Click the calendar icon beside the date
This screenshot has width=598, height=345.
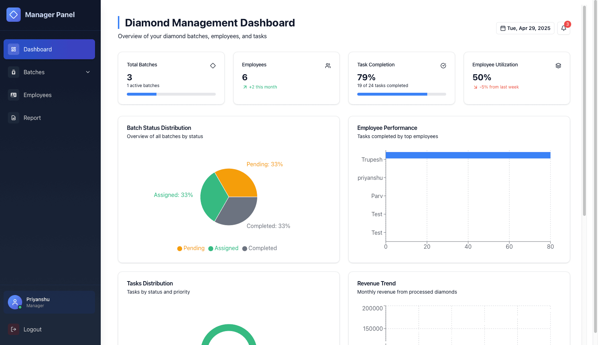tap(503, 28)
